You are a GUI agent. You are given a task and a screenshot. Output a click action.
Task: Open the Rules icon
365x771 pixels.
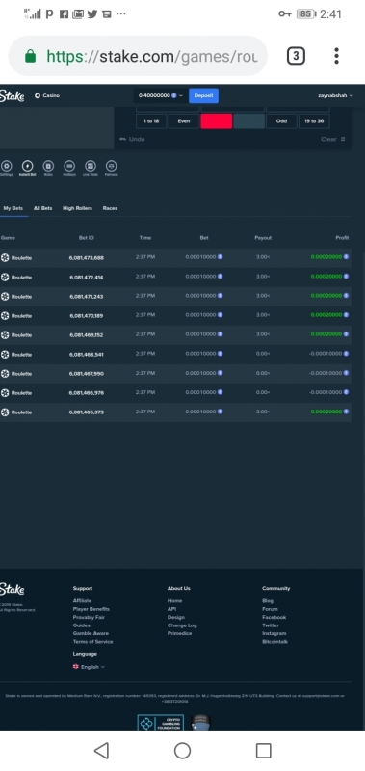[x=48, y=166]
